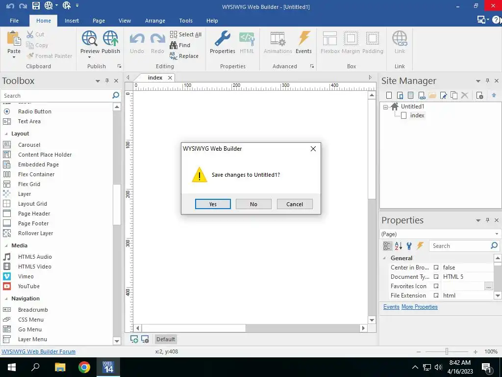Open the Help ribbon tab

[212, 21]
